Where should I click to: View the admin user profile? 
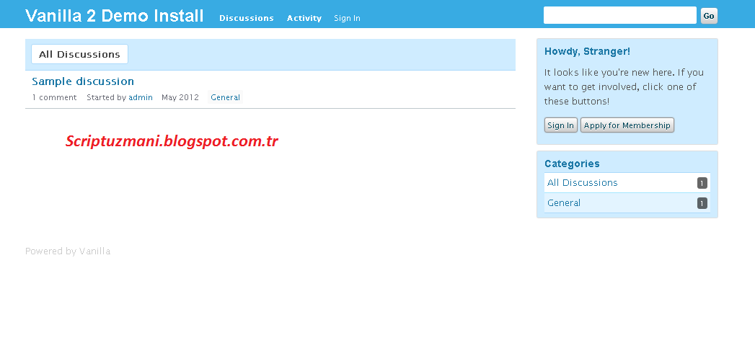[141, 97]
